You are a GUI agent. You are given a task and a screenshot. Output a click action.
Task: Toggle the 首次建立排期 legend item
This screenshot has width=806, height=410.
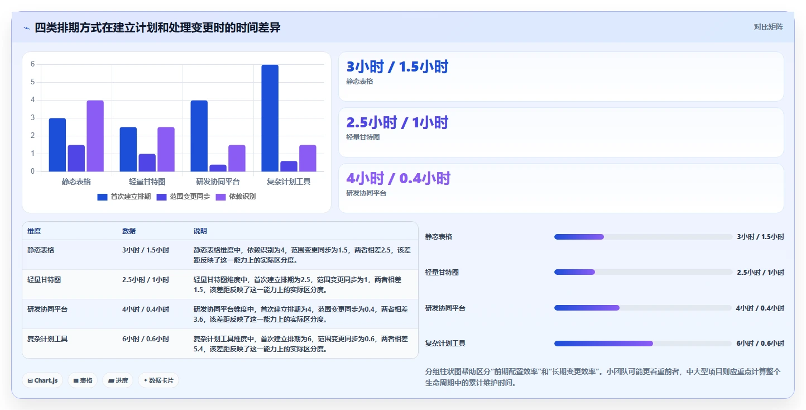[x=124, y=197]
